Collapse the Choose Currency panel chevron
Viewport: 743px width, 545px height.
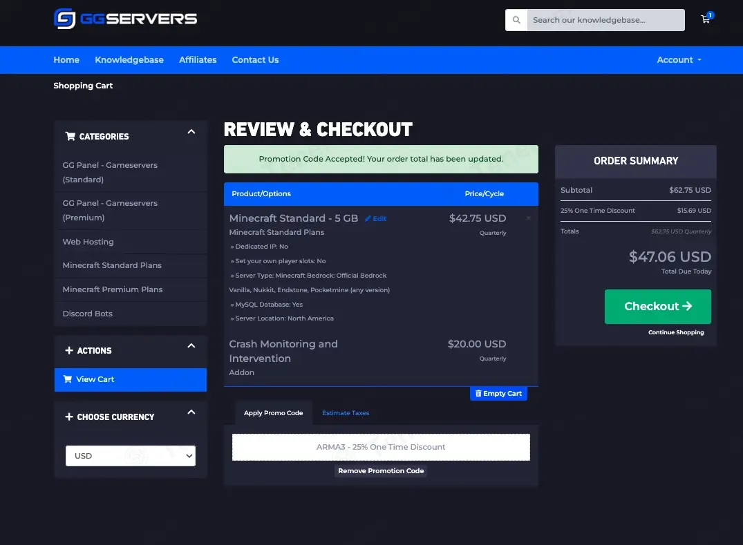pyautogui.click(x=191, y=412)
